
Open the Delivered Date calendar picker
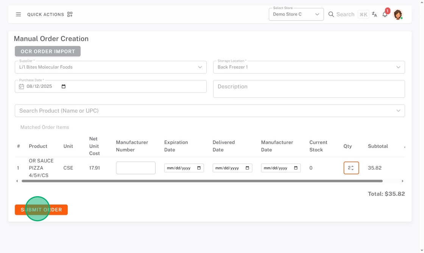[x=248, y=168]
